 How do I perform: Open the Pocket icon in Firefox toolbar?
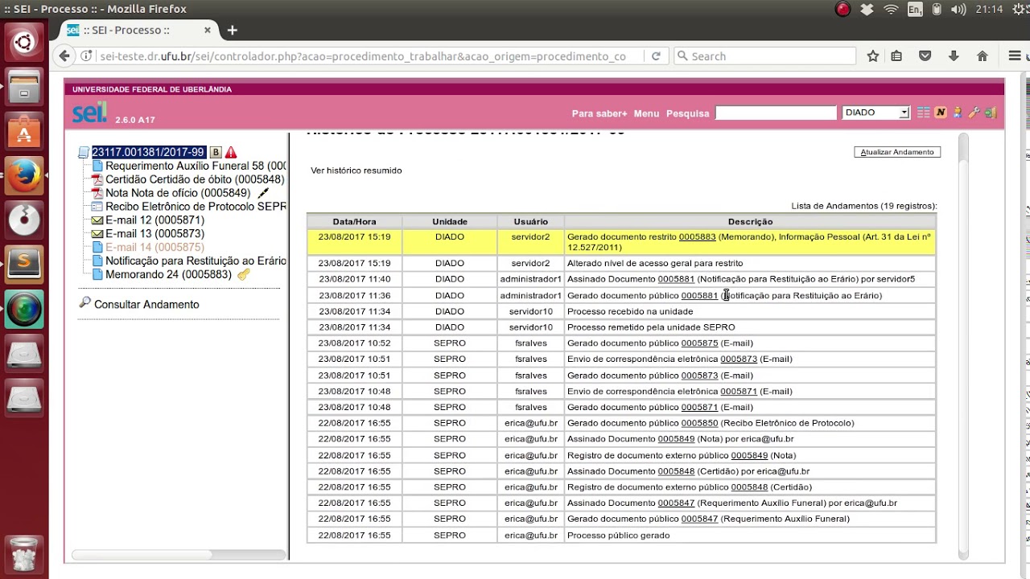click(x=925, y=56)
